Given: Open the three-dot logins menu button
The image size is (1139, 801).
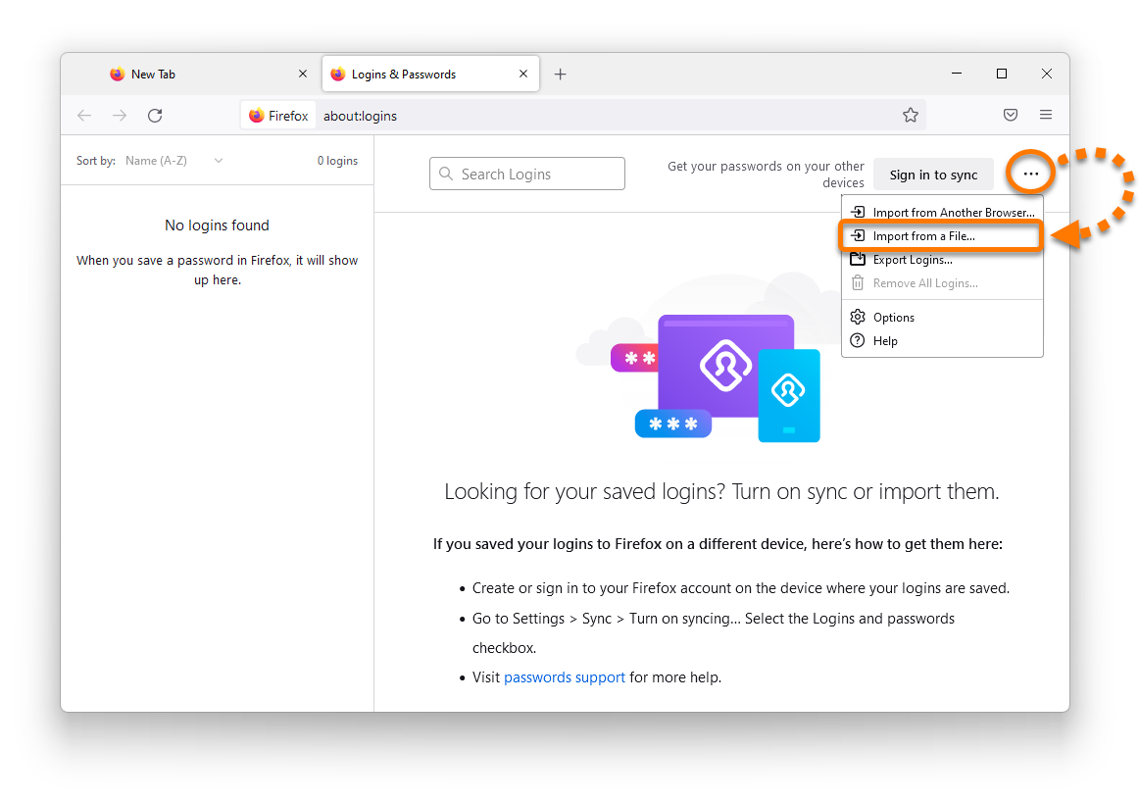Looking at the screenshot, I should click(x=1030, y=174).
